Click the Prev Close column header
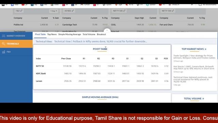218x123 pixels. 66,58
